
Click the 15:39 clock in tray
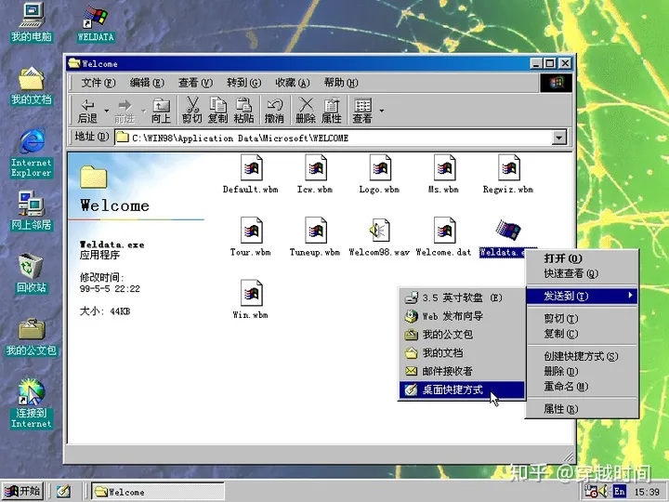click(647, 492)
